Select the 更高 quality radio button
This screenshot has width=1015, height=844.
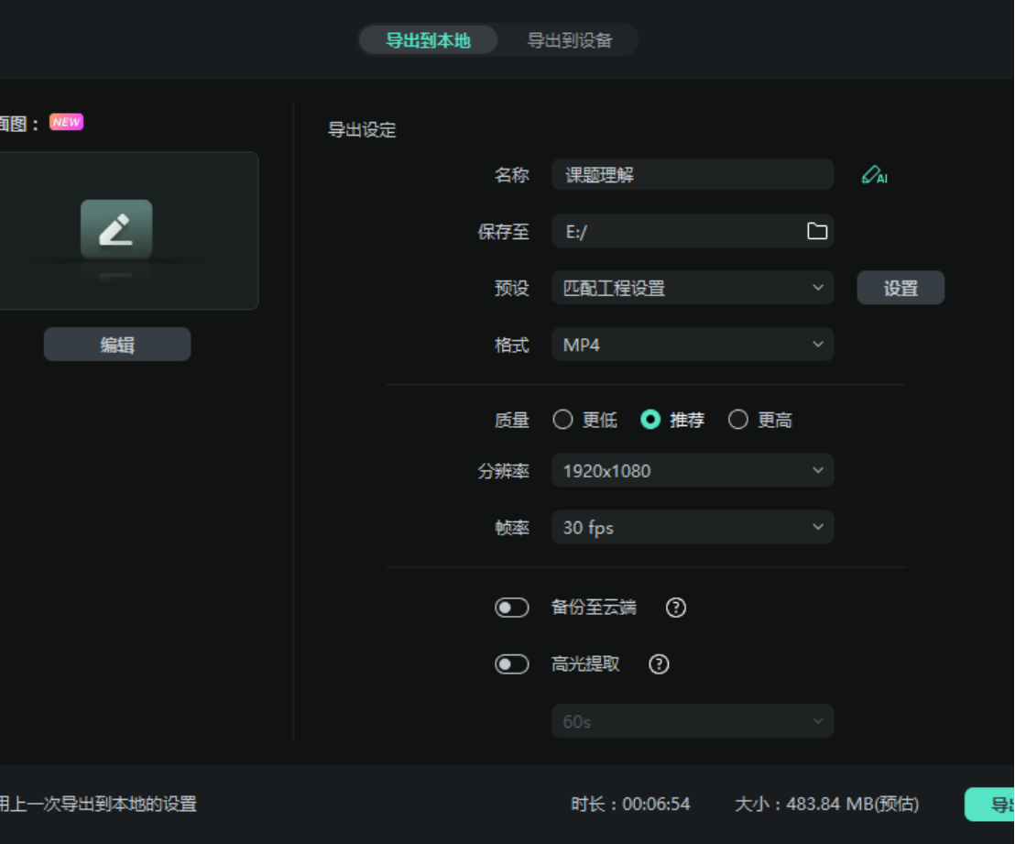coord(737,419)
